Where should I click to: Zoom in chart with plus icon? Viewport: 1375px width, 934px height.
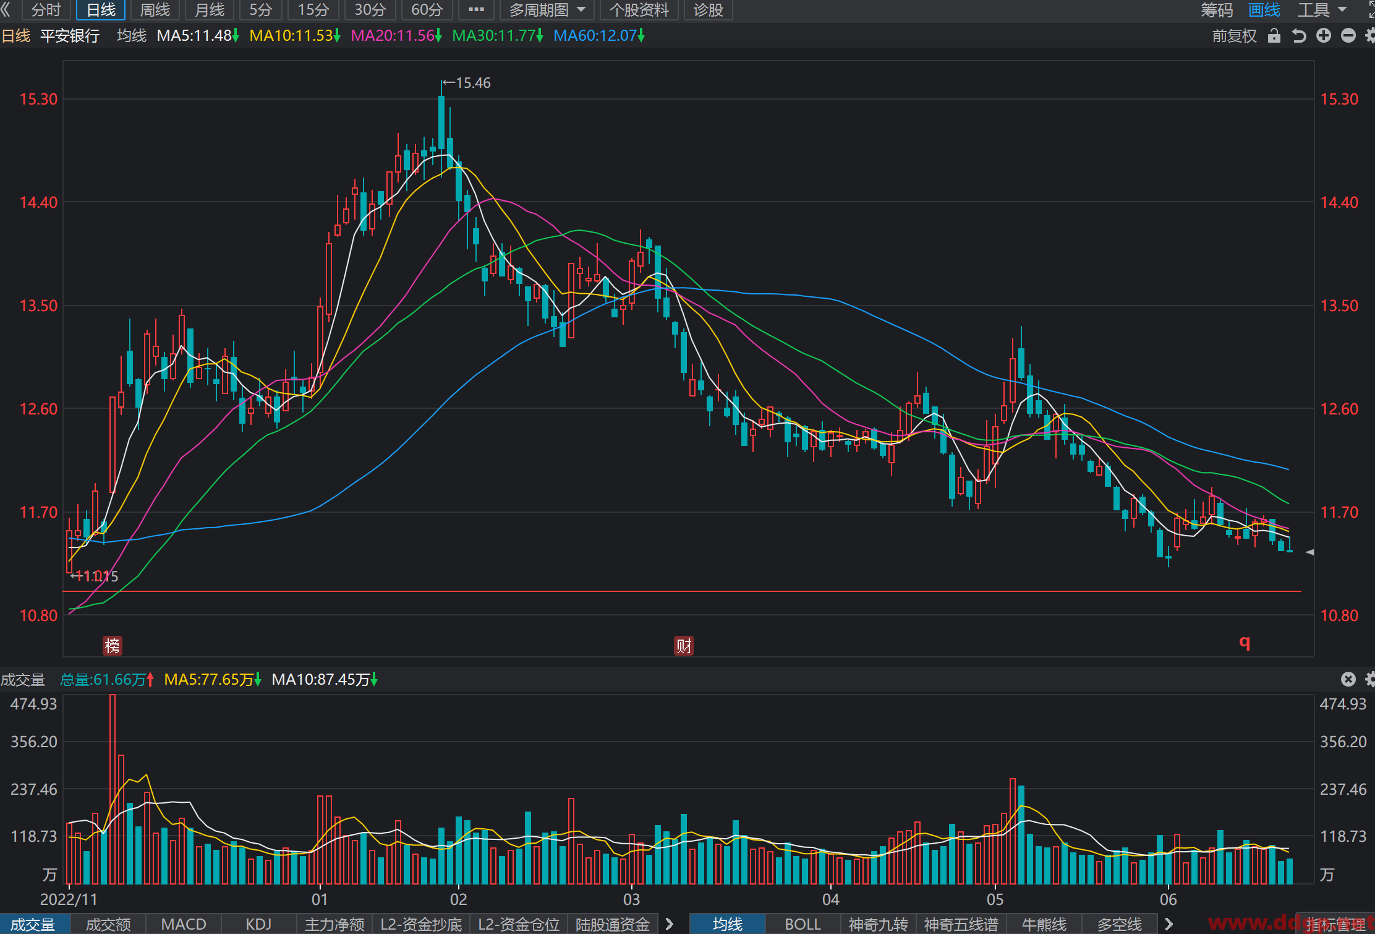(1324, 35)
